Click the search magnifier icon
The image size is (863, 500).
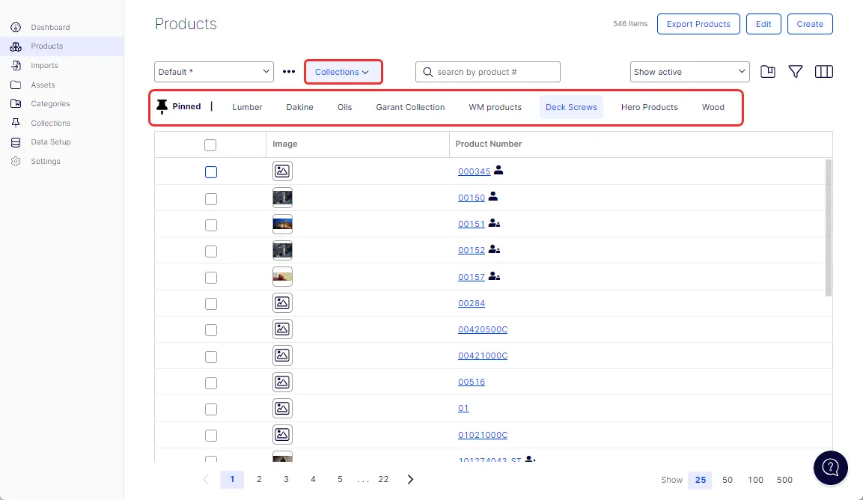click(x=427, y=72)
